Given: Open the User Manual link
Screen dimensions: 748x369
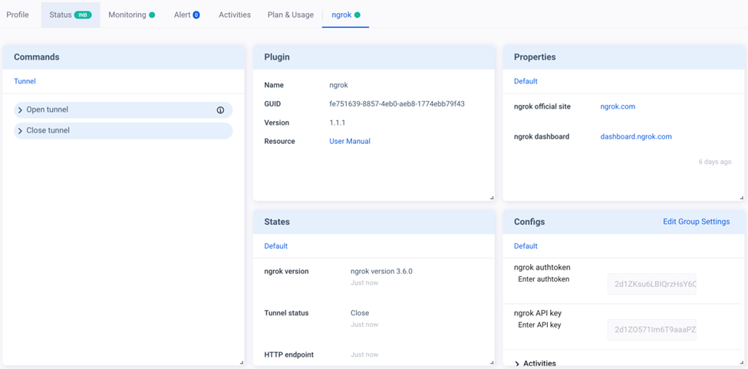Looking at the screenshot, I should point(350,142).
